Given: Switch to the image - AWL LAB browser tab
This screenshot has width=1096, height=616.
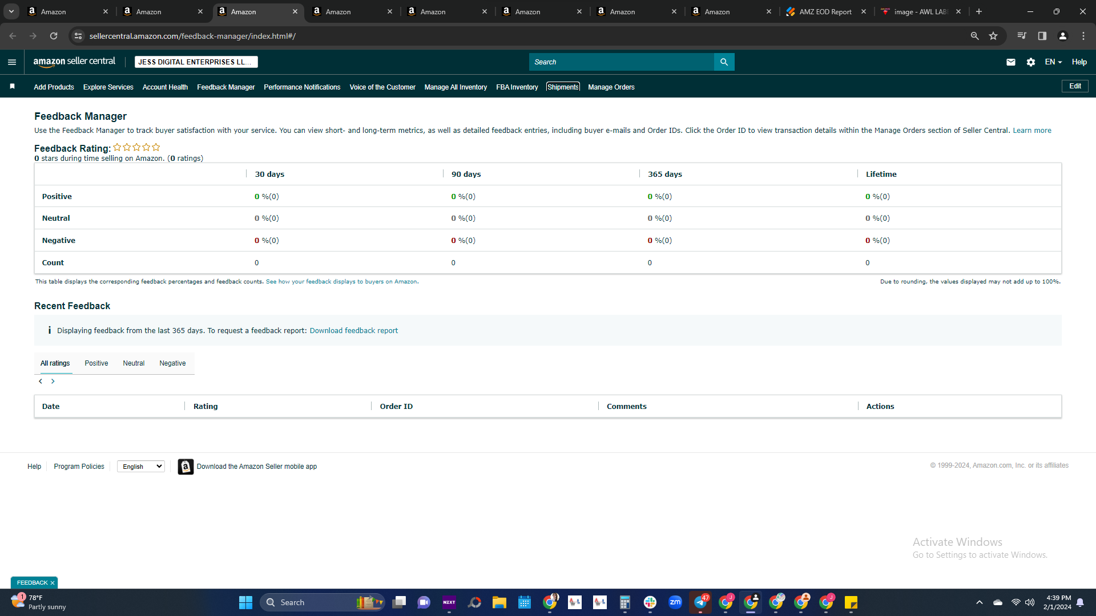Looking at the screenshot, I should [920, 11].
